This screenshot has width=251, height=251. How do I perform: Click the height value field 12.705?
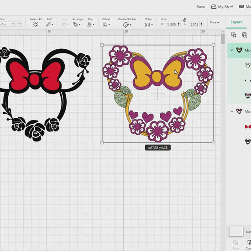pyautogui.click(x=193, y=24)
